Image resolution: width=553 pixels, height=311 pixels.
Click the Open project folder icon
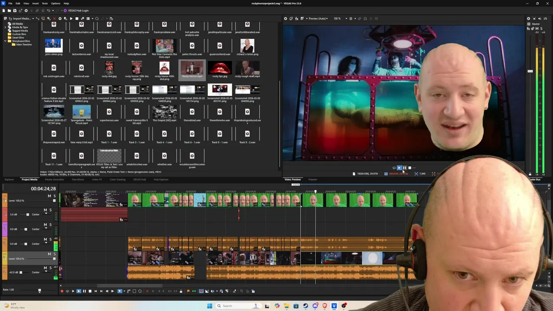pos(9,10)
